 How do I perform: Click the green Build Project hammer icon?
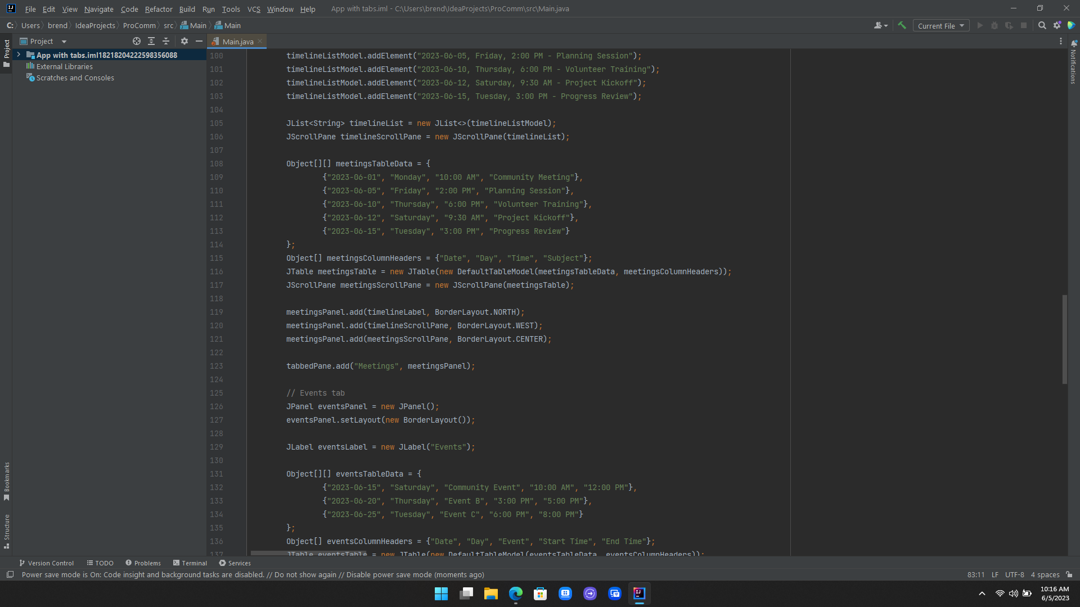coord(902,25)
